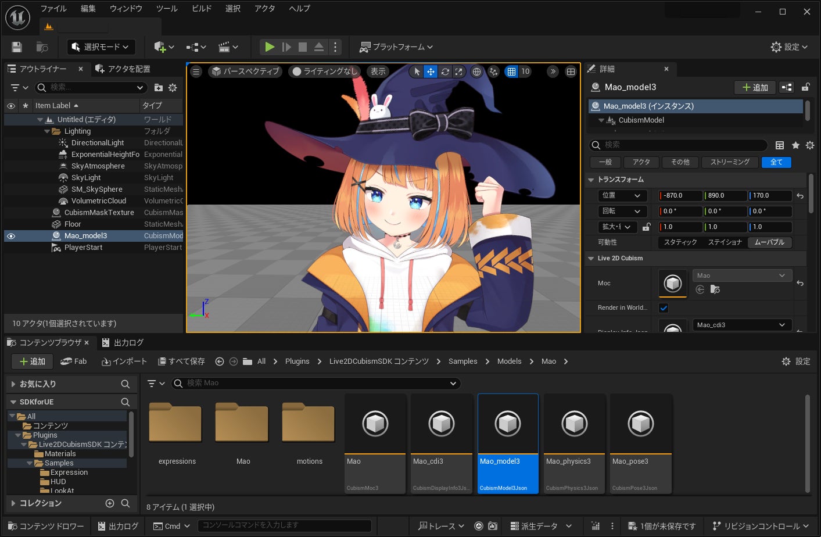Open the Quick Add actor menu
Image resolution: width=821 pixels, height=537 pixels.
[x=162, y=47]
